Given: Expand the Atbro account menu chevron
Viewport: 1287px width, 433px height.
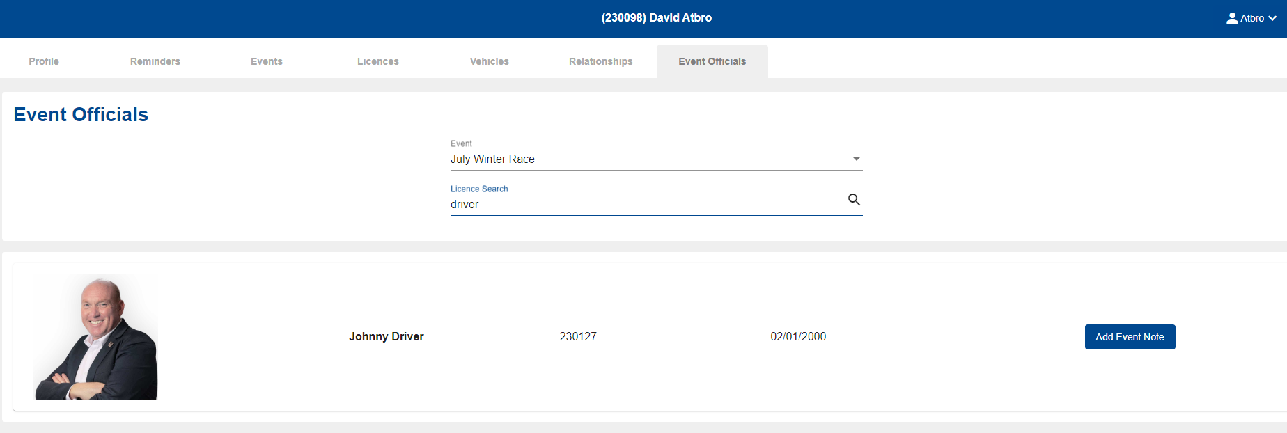Looking at the screenshot, I should pyautogui.click(x=1272, y=18).
